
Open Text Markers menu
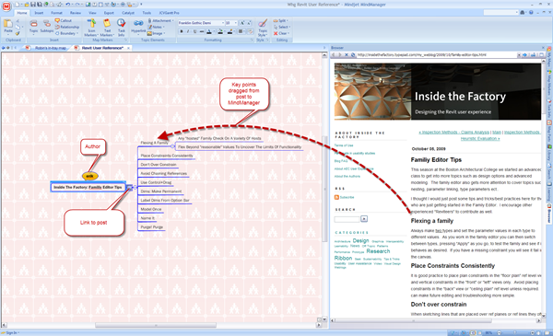107,28
